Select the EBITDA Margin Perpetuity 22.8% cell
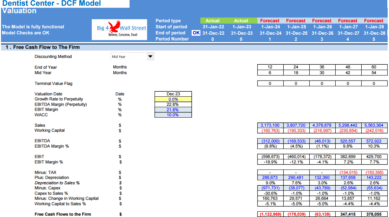 173,104
